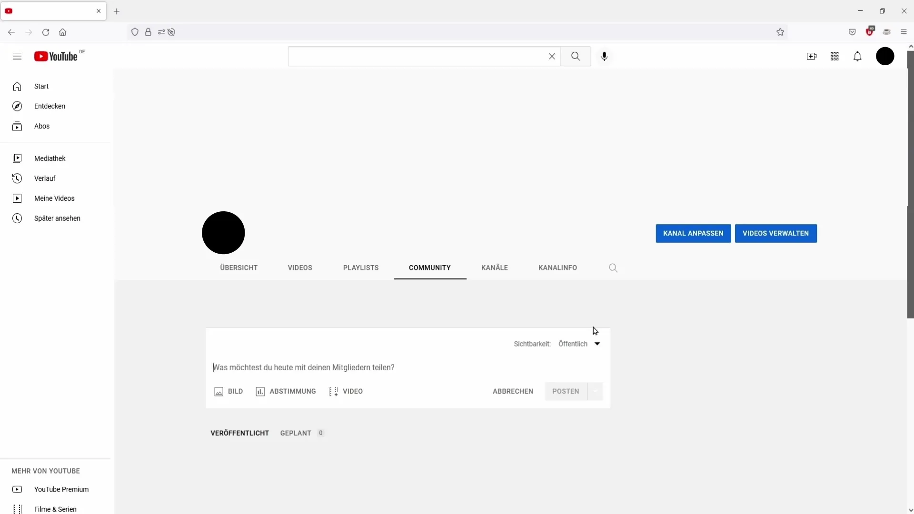Image resolution: width=914 pixels, height=514 pixels.
Task: Click the search bar microphone icon
Action: (x=605, y=57)
